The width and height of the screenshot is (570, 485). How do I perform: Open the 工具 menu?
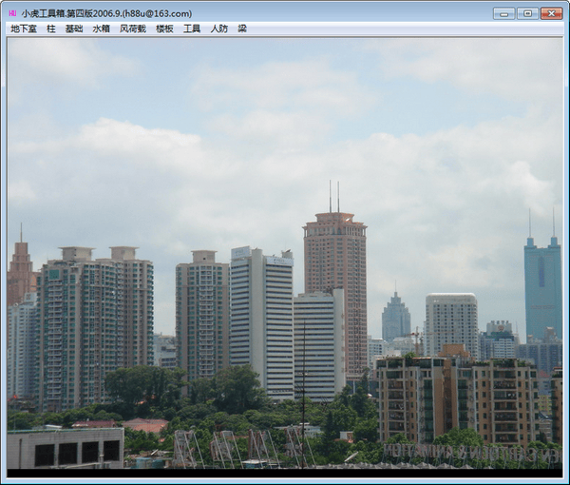coord(192,29)
